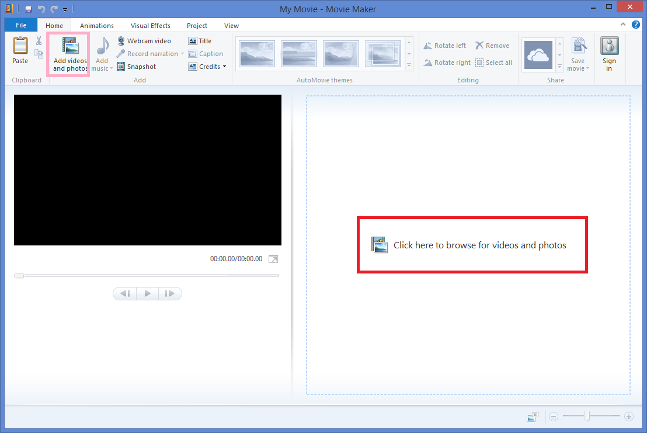Select the third AutoMovie theme thumbnail
The image size is (647, 433).
(x=340, y=54)
